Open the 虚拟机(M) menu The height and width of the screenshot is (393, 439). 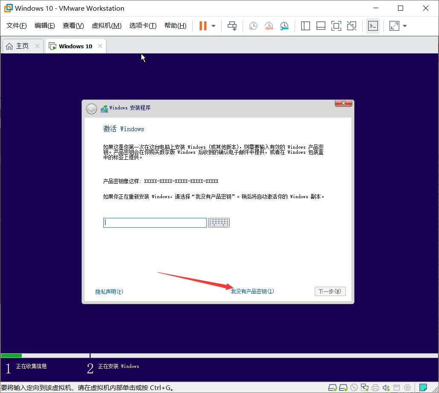pyautogui.click(x=106, y=26)
